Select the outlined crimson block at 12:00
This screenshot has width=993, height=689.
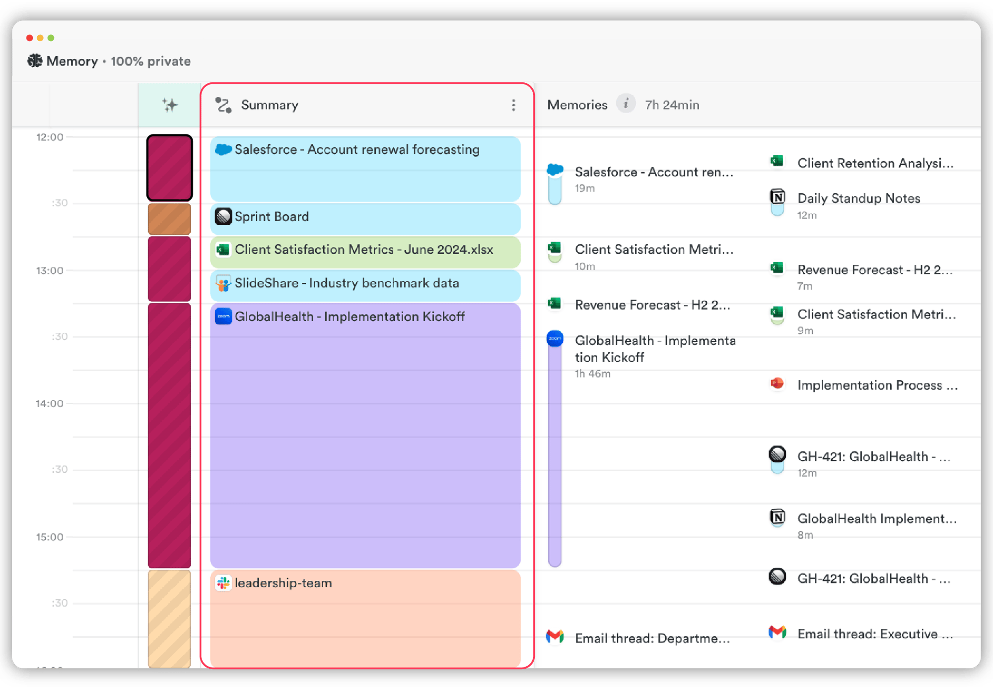(169, 168)
